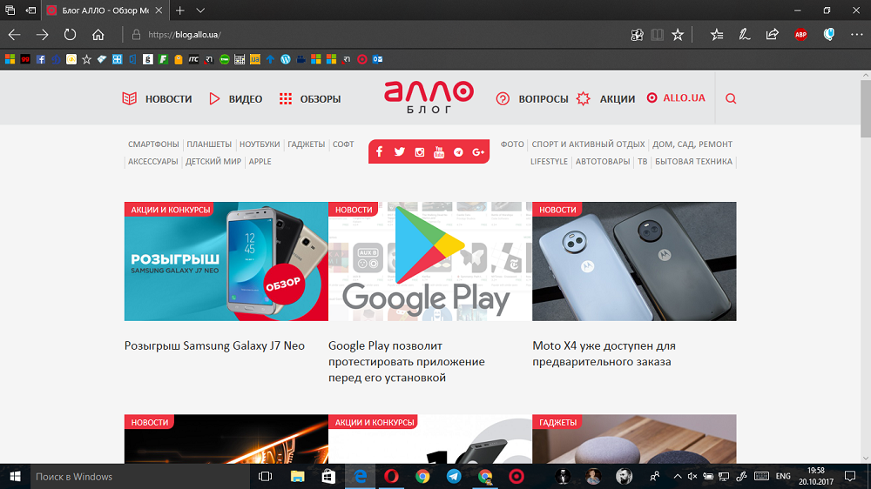Screen dimensions: 871x489
Task: Open the ВИДЕО menu item
Action: 235,99
